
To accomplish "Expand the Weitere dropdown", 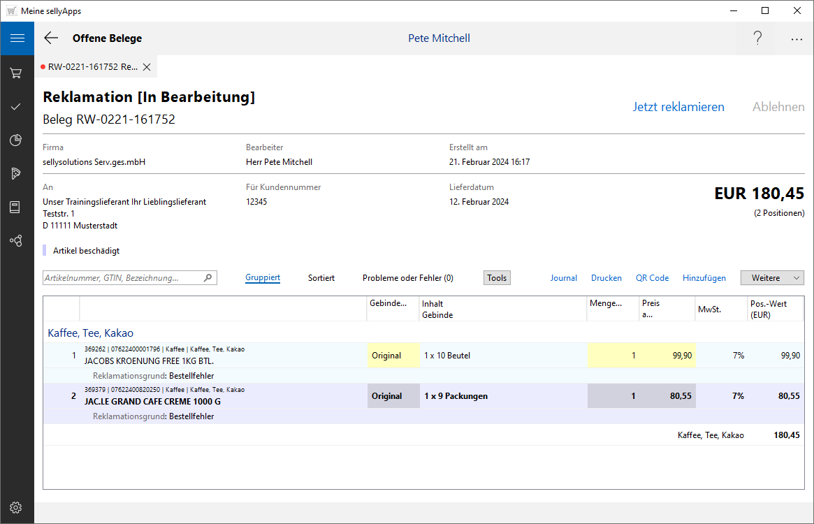I will tap(772, 278).
